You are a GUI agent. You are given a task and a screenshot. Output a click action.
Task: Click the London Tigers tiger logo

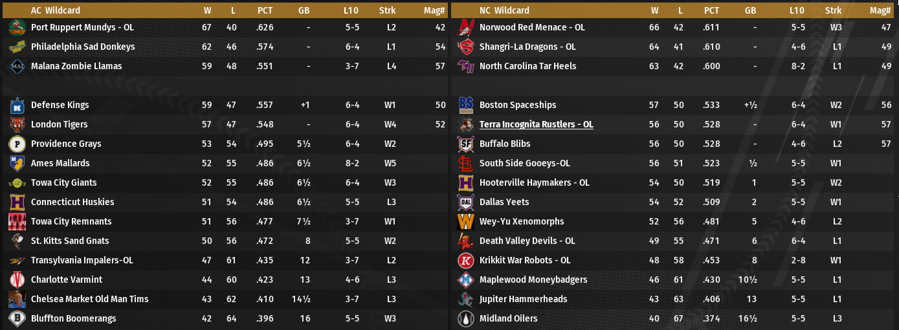tap(17, 124)
